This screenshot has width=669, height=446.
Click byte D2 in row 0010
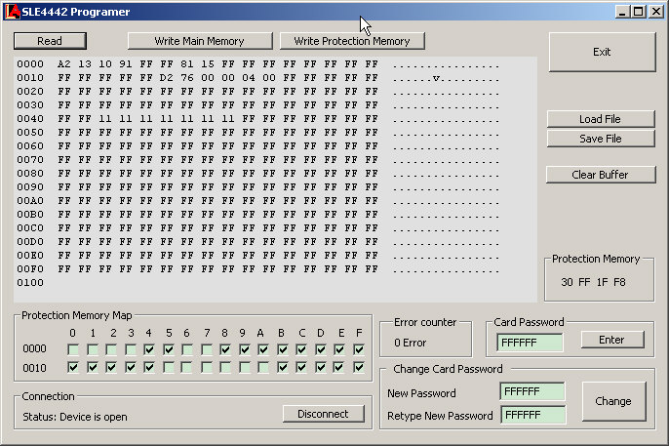pos(167,78)
